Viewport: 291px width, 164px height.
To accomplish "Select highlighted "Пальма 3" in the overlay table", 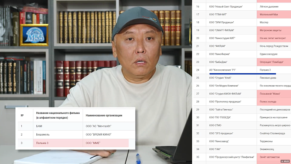I will [x=58, y=143].
